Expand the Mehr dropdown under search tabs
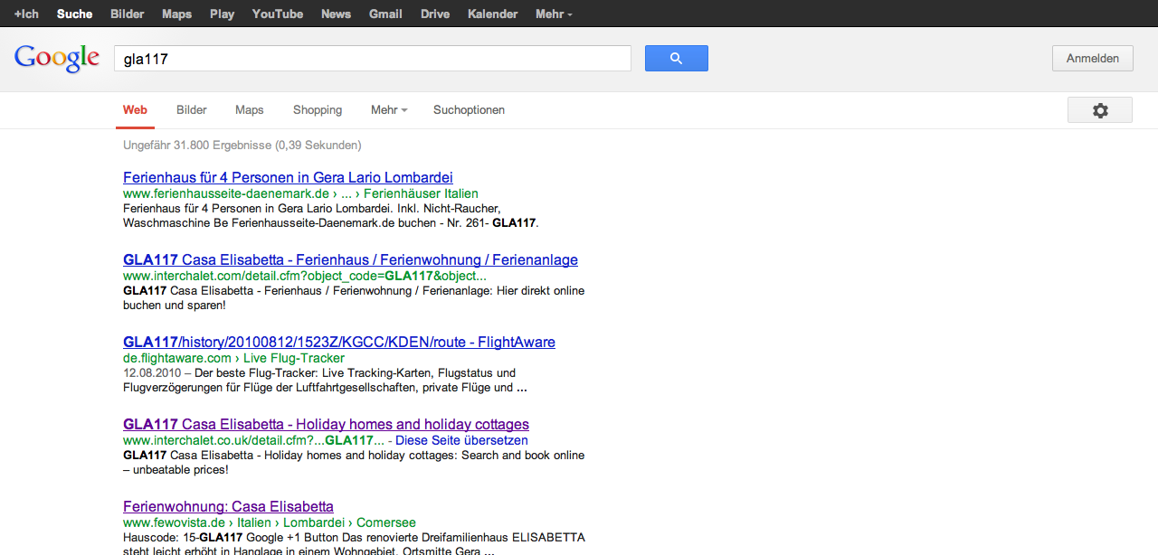 [388, 110]
